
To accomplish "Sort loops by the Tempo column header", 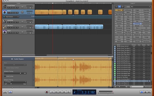I will [134, 45].
